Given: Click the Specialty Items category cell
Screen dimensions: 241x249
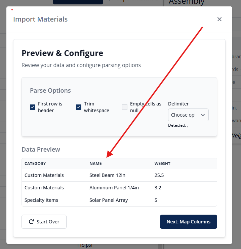Looking at the screenshot, I should pyautogui.click(x=41, y=200).
